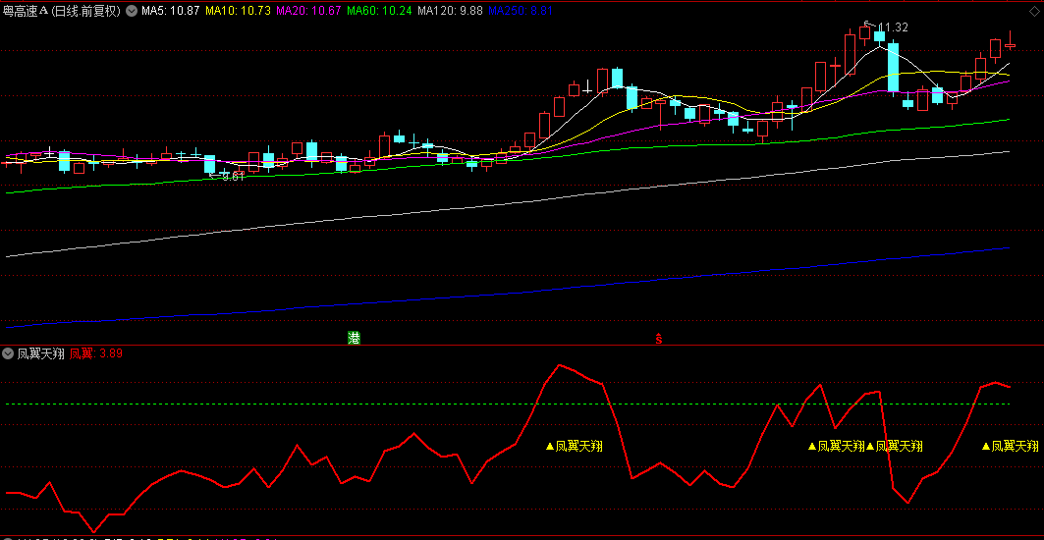Click the 11.32 high price label
Screen dimensions: 1044x540
893,27
